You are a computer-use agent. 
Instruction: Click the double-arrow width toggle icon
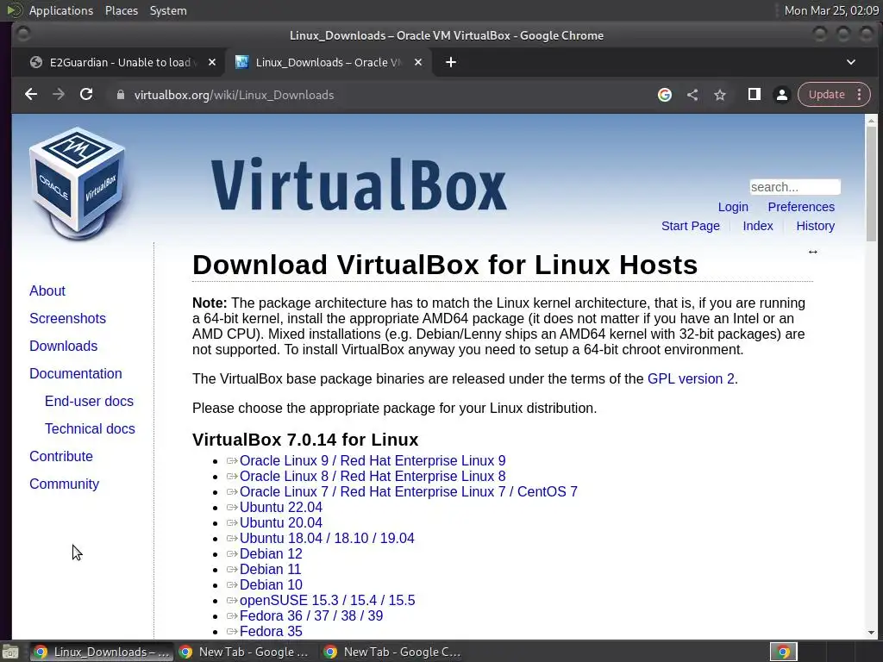coord(812,252)
